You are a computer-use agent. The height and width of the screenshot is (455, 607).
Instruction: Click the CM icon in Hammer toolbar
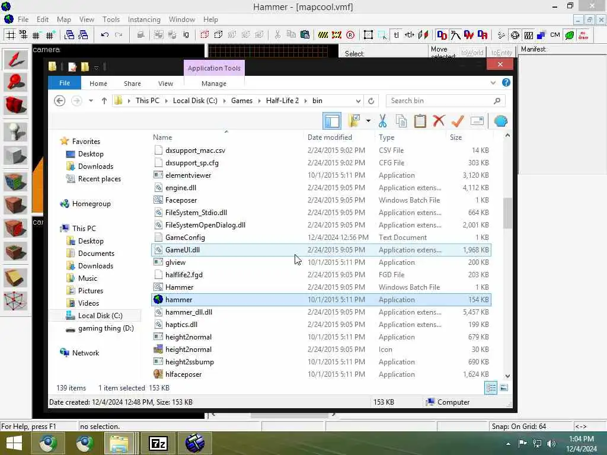click(x=555, y=35)
